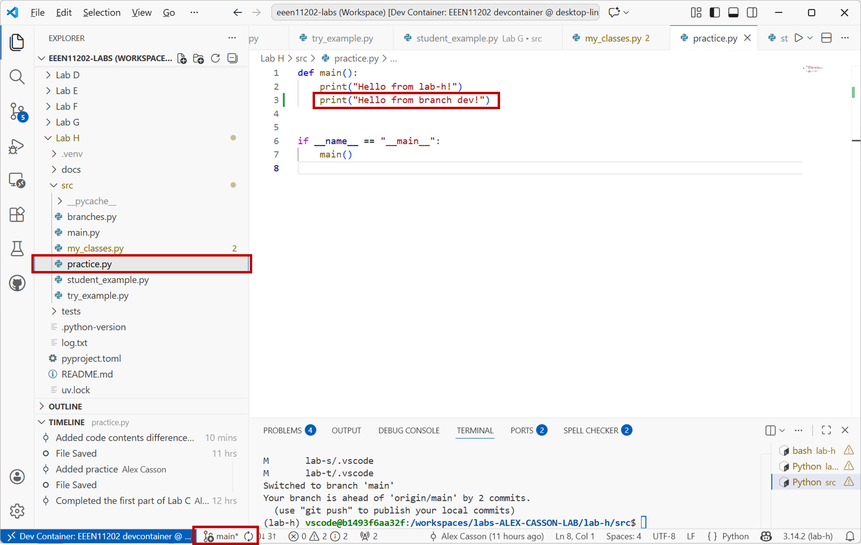Run the Python file with play button

point(799,38)
